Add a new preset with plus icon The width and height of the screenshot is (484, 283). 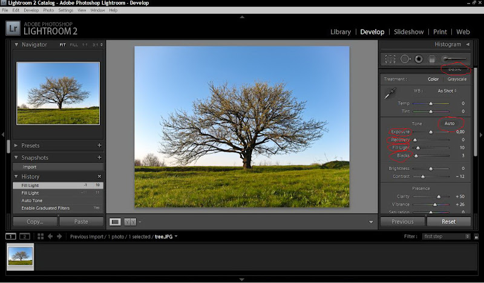pyautogui.click(x=99, y=146)
